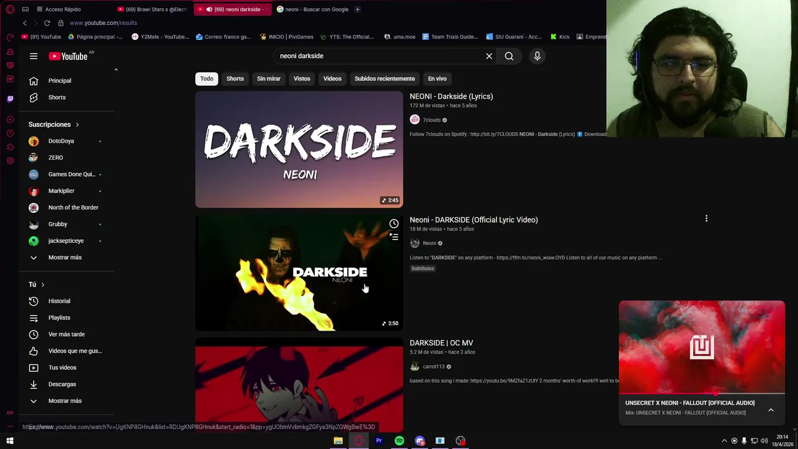Image resolution: width=798 pixels, height=449 pixels.
Task: Reload the page
Action: pyautogui.click(x=47, y=23)
